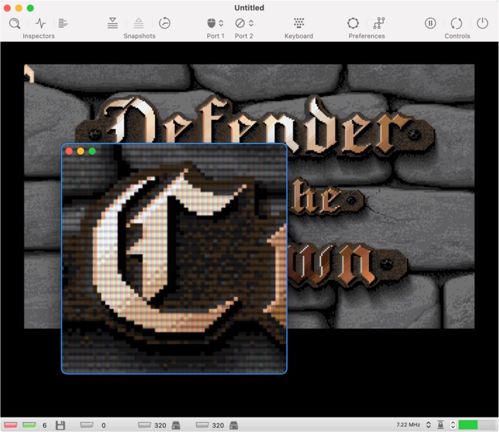Click the green activity bar in status bar
This screenshot has width=499, height=432.
point(476,425)
